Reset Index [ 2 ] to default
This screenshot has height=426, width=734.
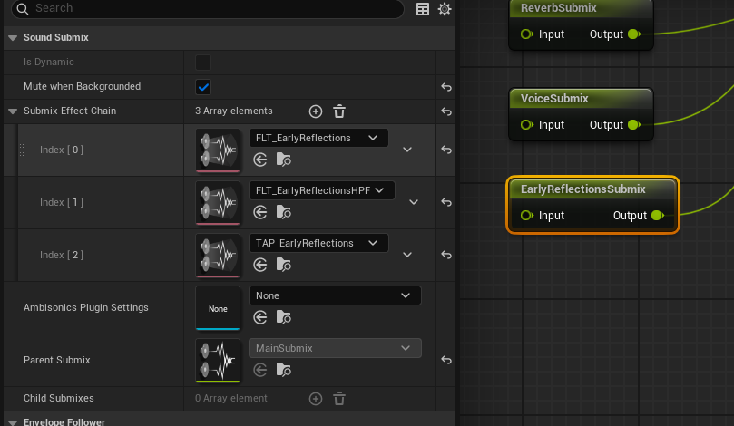446,256
